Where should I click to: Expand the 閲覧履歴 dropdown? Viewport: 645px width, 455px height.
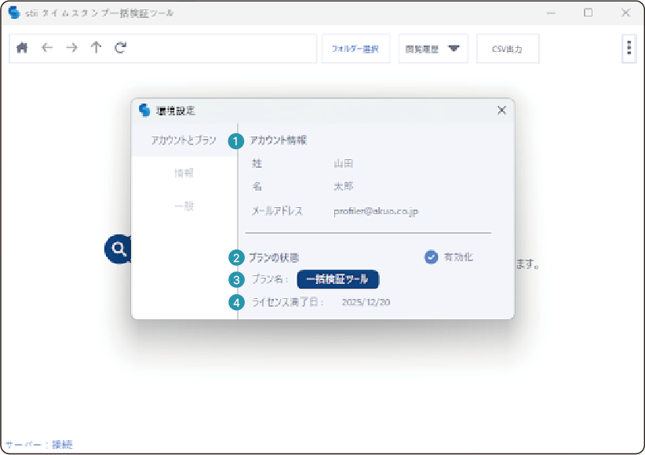tap(433, 49)
